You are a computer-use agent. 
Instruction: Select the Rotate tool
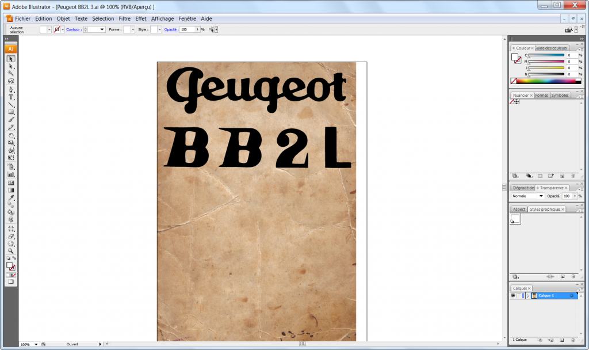[11, 136]
